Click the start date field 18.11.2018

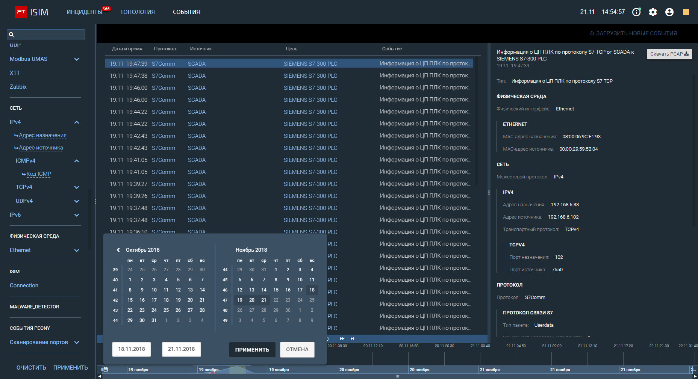(132, 349)
